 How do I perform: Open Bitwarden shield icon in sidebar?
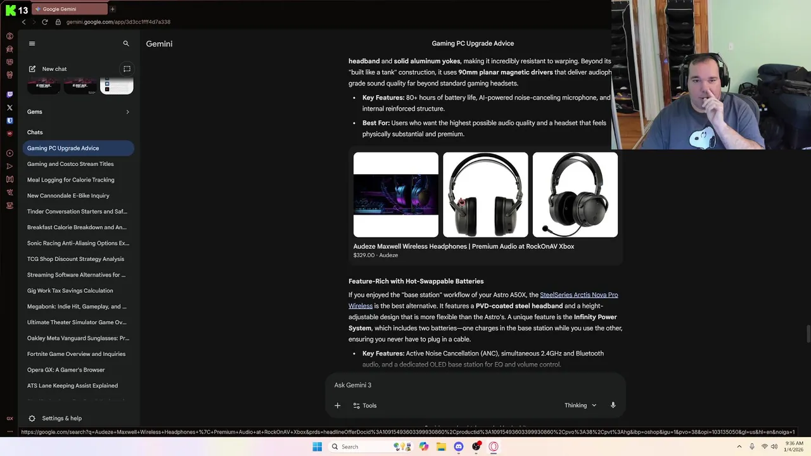point(10,120)
